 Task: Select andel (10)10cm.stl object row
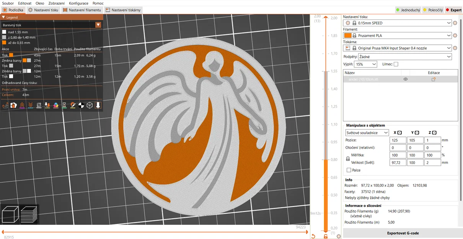point(401,79)
